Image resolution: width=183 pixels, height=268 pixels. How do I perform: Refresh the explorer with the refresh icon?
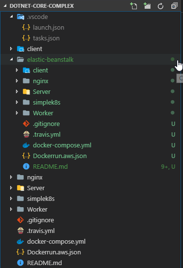click(x=161, y=6)
